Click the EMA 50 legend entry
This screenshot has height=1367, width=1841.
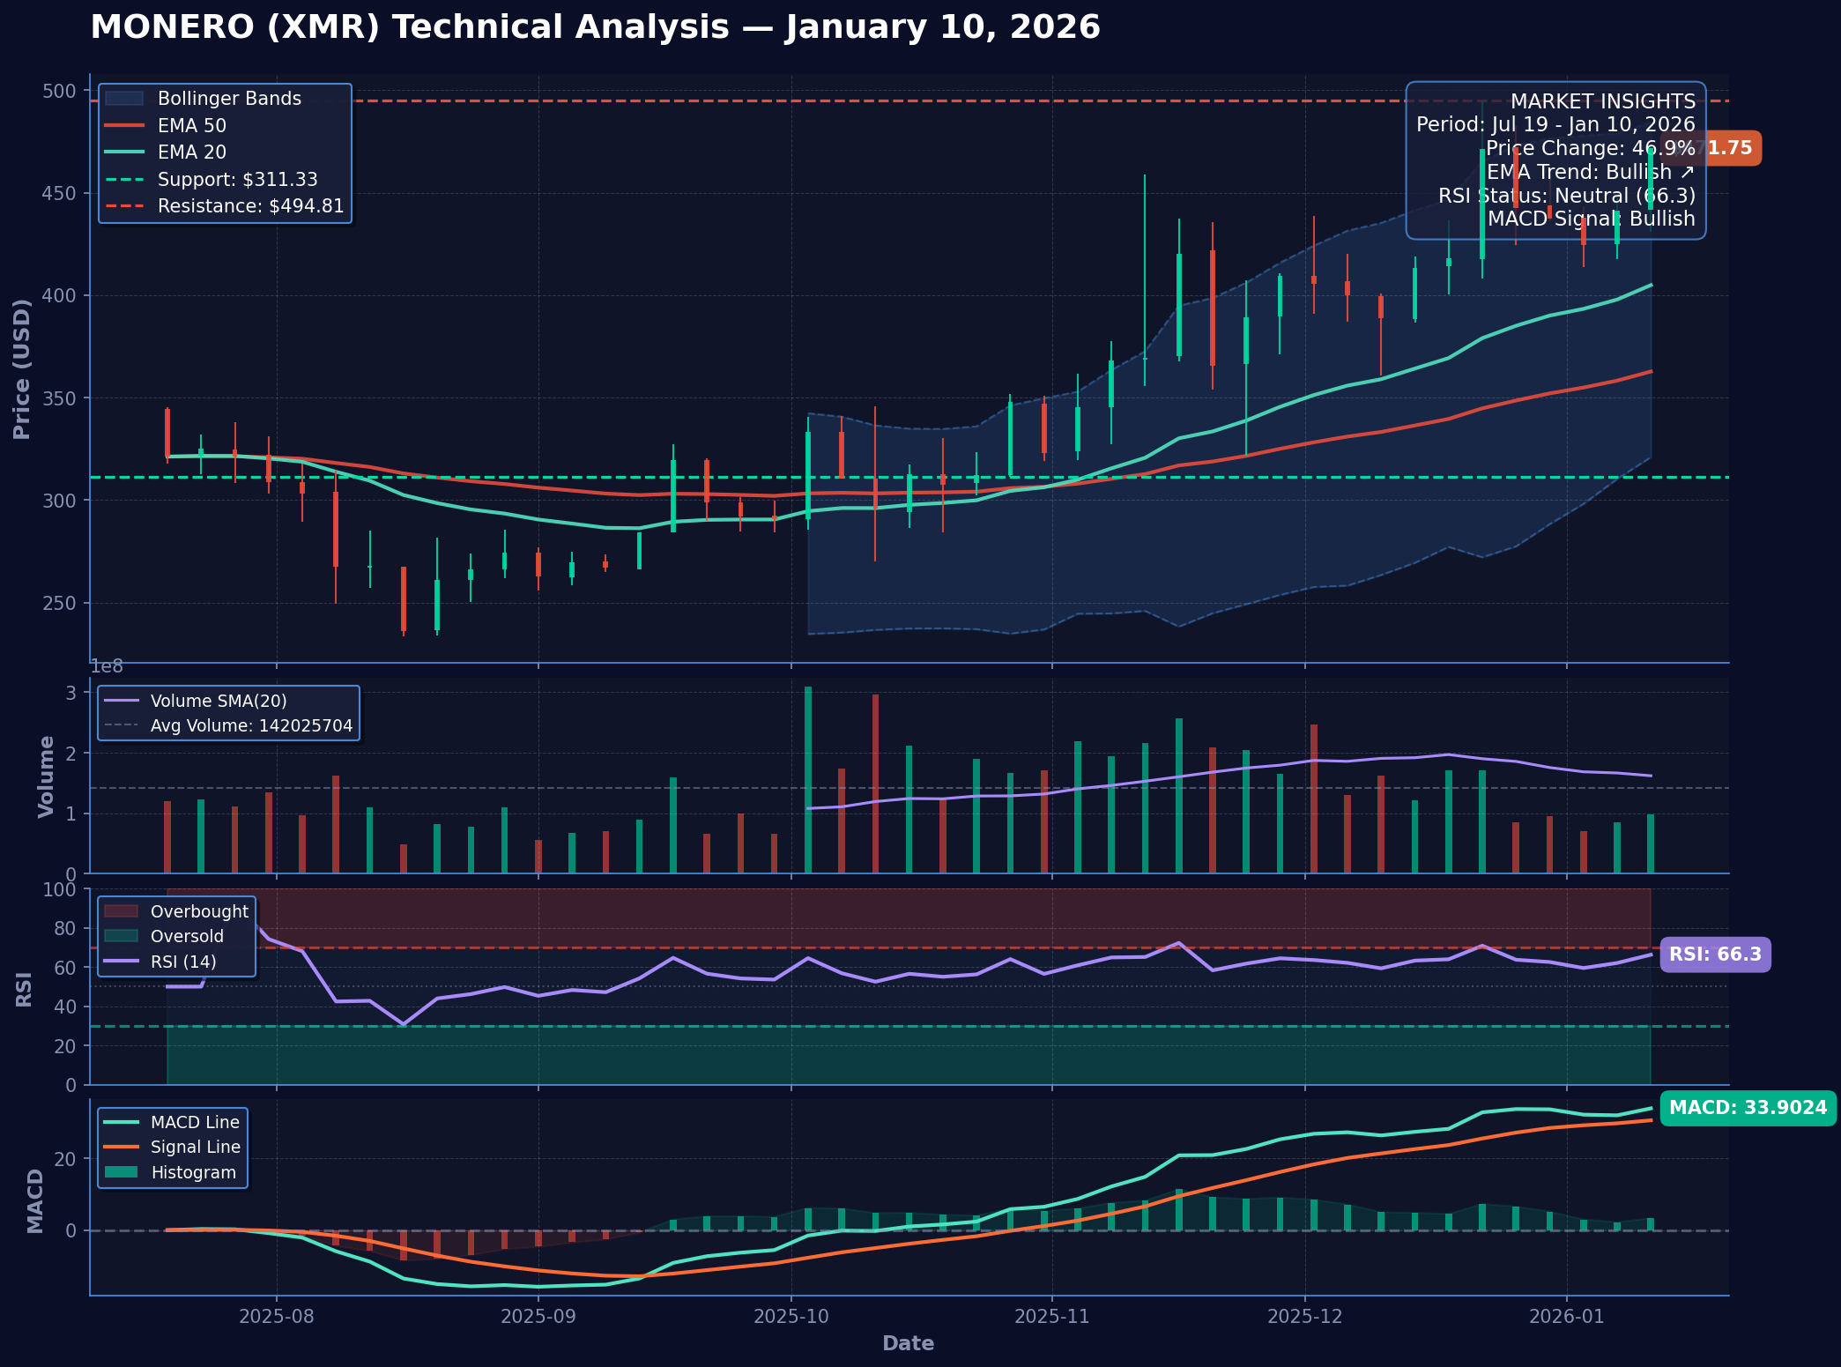pyautogui.click(x=191, y=126)
